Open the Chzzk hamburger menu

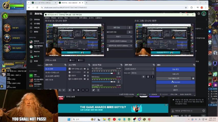[31, 14]
